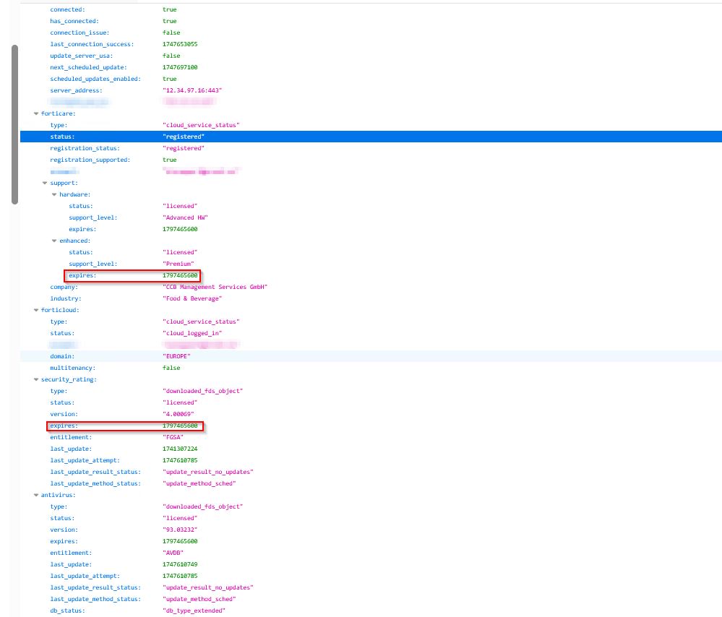Click the status value "cloud_logged_in"
This screenshot has width=722, height=617.
click(x=192, y=333)
